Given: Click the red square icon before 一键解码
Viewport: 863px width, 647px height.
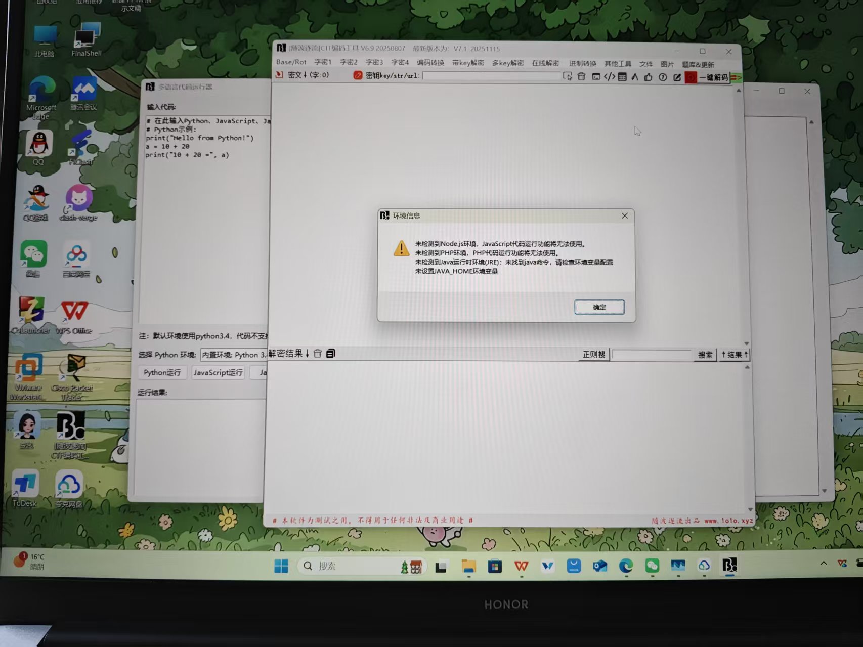Looking at the screenshot, I should (691, 77).
